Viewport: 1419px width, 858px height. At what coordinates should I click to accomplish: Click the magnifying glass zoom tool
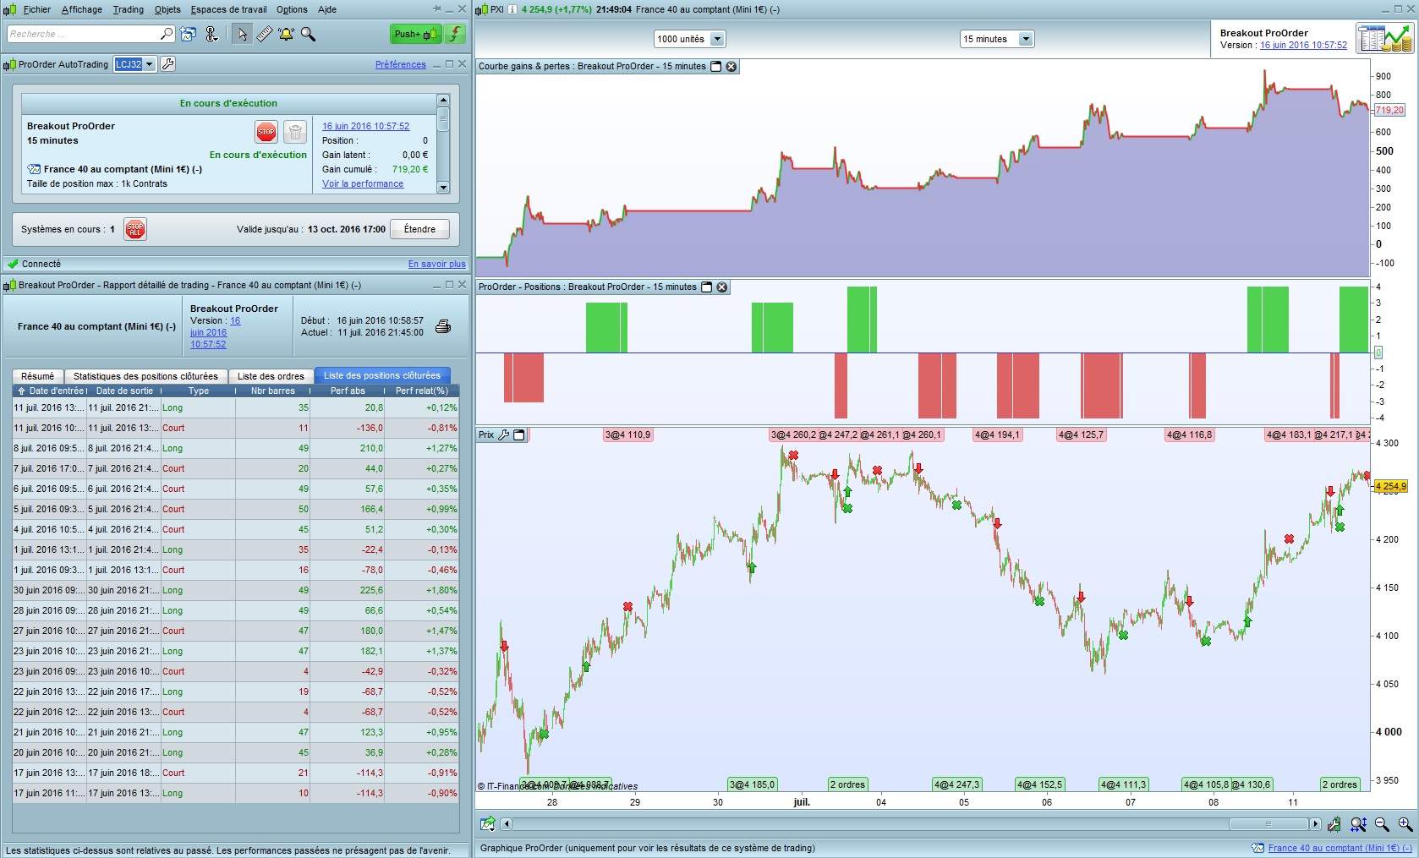point(308,34)
